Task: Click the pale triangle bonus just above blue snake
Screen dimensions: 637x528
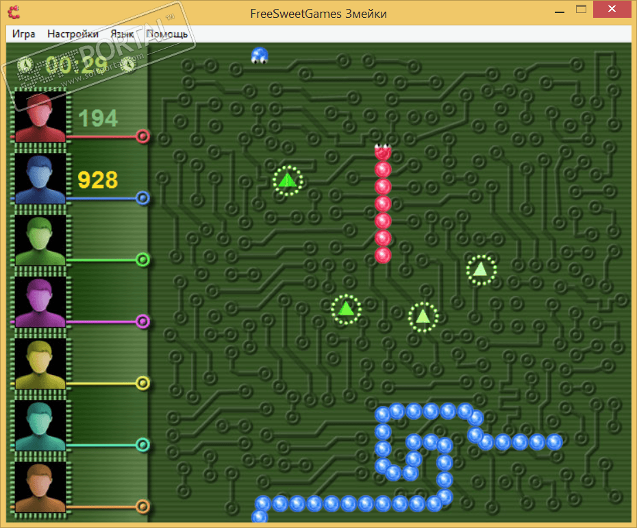Action: [x=423, y=317]
